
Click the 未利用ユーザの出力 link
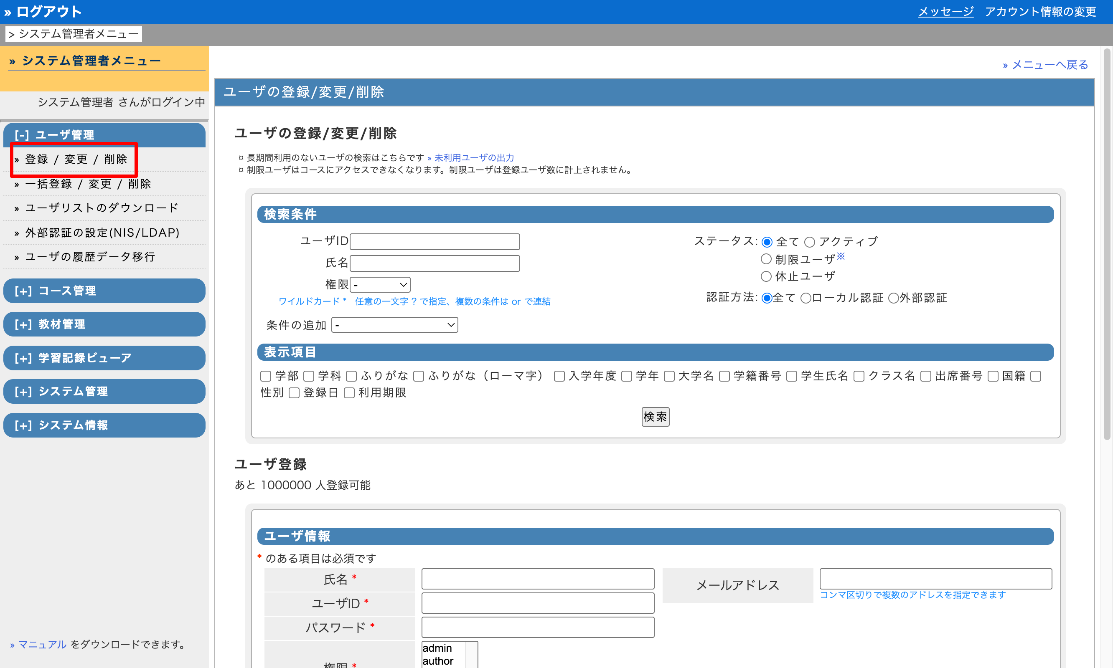point(473,157)
